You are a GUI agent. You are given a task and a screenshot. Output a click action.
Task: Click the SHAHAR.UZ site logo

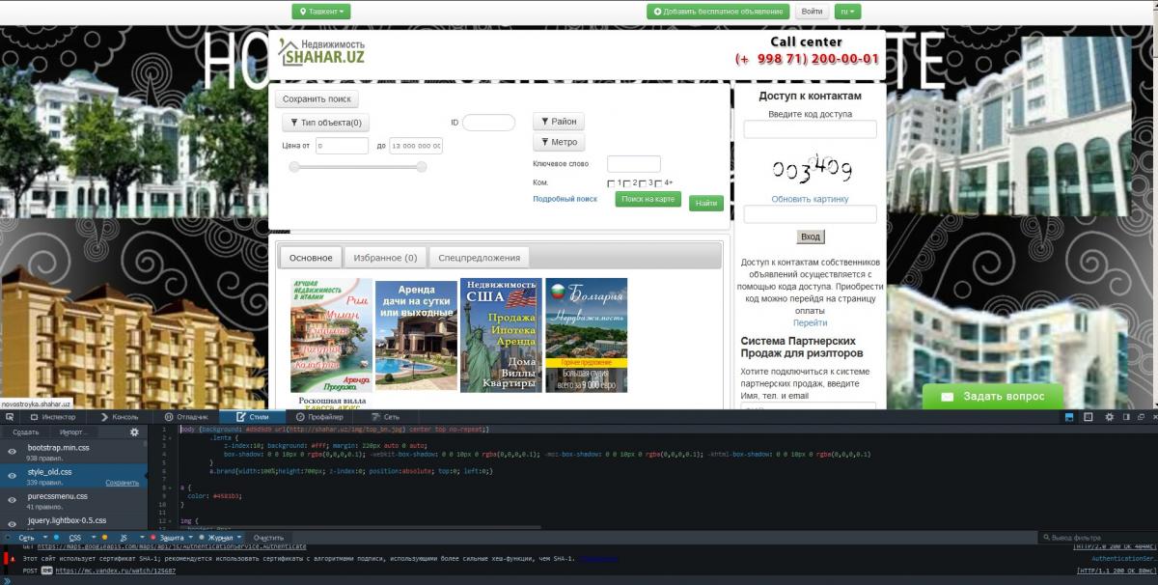coord(322,52)
